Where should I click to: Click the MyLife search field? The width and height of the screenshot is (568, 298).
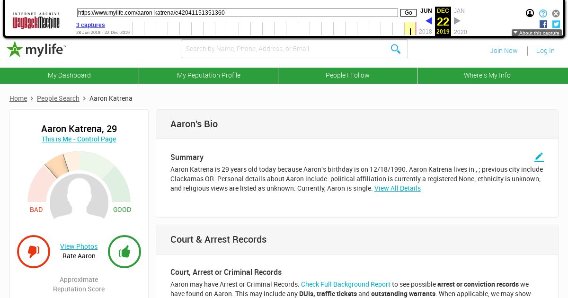coord(294,49)
